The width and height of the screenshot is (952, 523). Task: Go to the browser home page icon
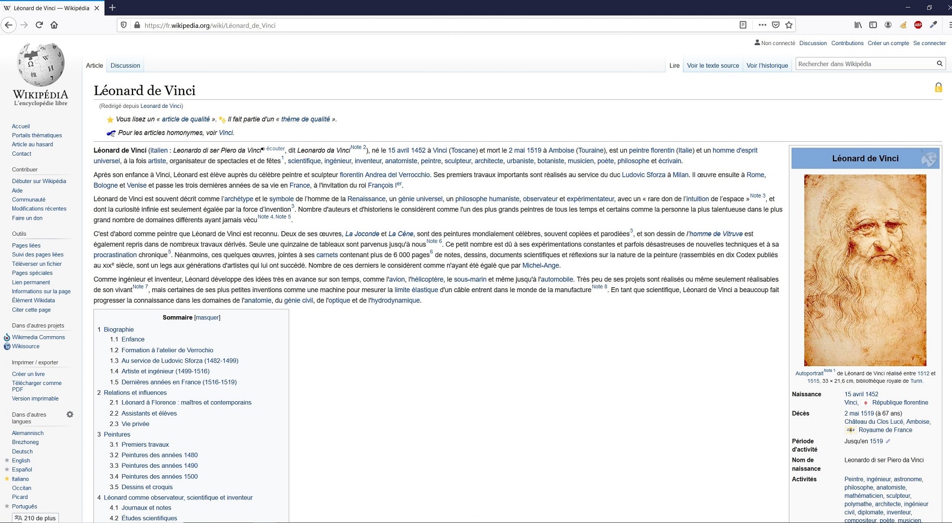coord(54,25)
